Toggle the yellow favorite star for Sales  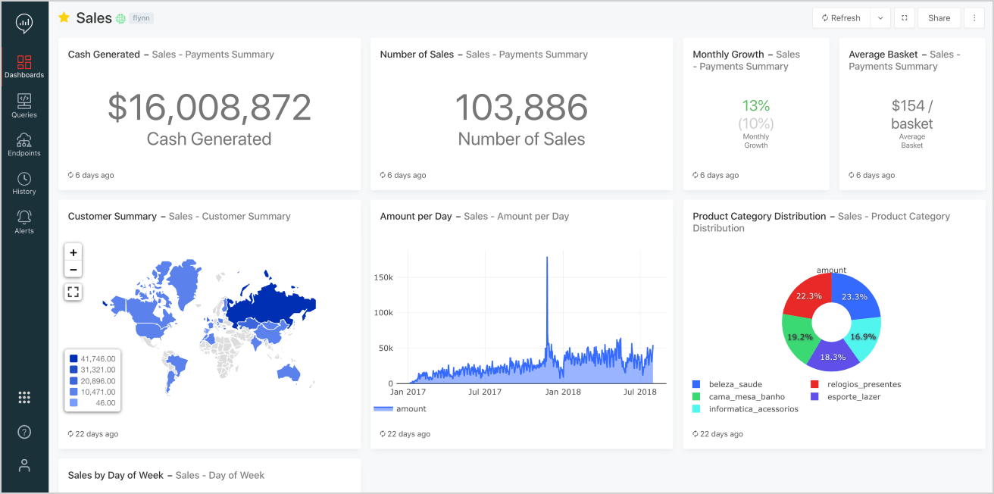coord(64,17)
